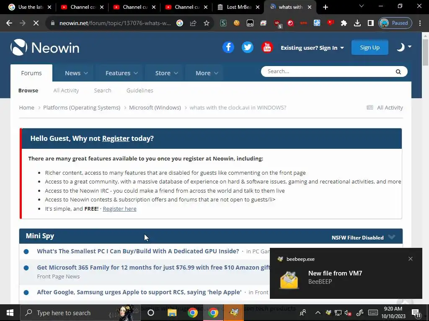Open Chrome downloads icon
The width and height of the screenshot is (429, 321).
coord(357,23)
